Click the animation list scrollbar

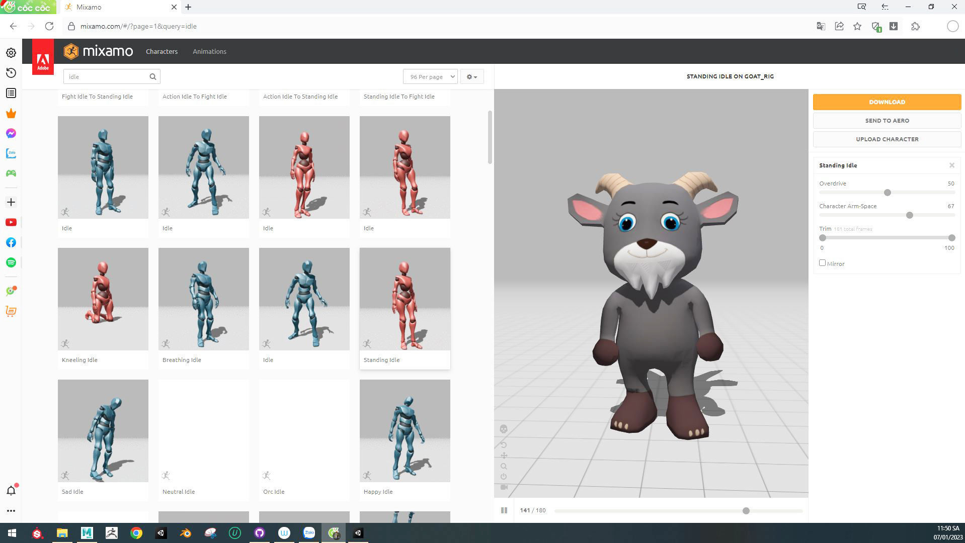tap(490, 137)
